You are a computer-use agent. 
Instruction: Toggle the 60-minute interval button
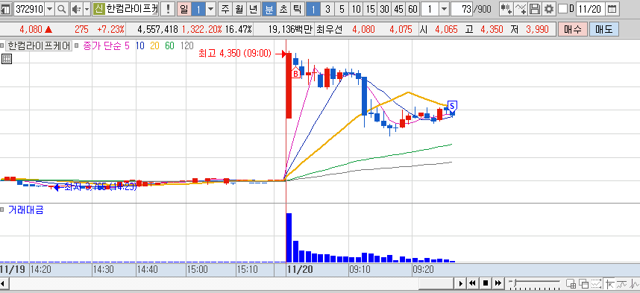point(413,8)
